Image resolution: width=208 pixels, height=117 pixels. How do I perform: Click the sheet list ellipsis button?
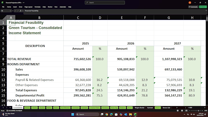tap(10, 108)
